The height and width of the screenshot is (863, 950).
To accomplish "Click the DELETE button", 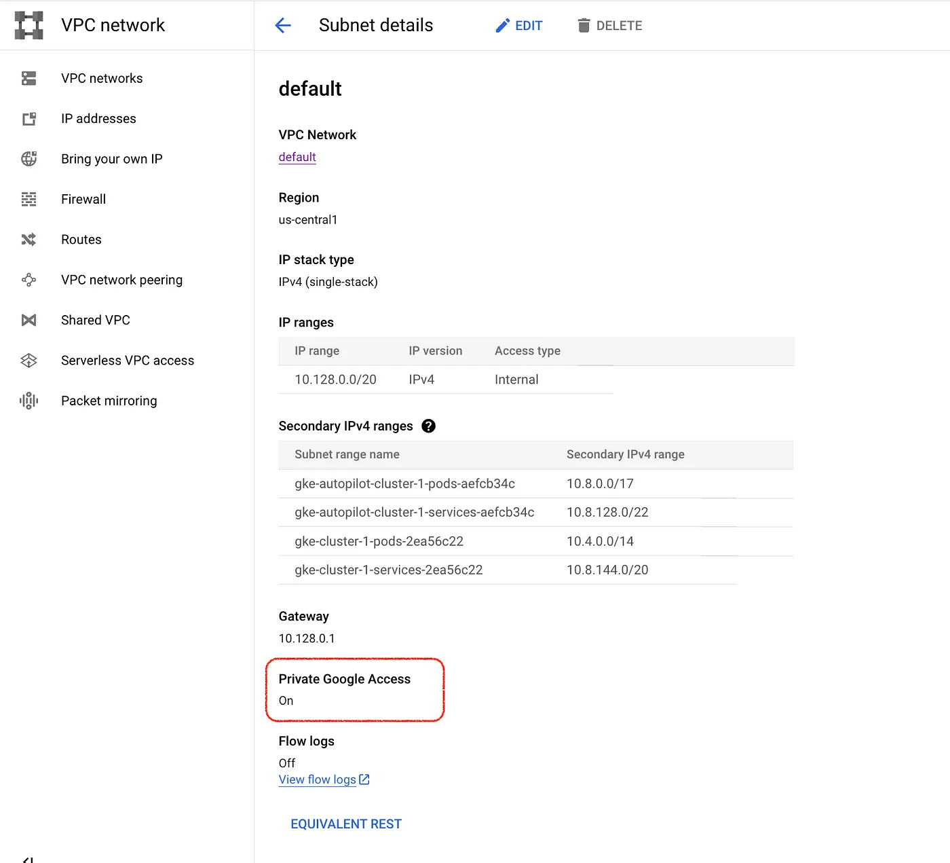I will (x=610, y=26).
